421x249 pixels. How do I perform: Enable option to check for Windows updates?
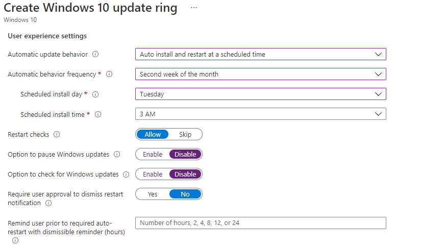click(153, 175)
